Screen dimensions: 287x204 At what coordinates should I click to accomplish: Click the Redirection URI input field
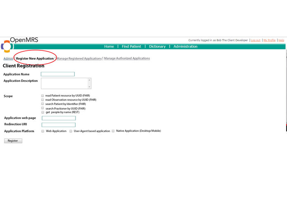point(59,125)
